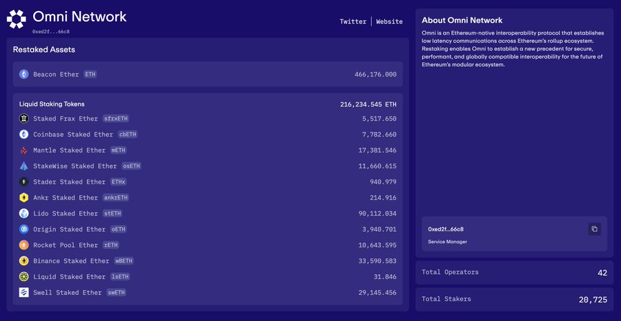Click the amount 11,660.615

[377, 166]
